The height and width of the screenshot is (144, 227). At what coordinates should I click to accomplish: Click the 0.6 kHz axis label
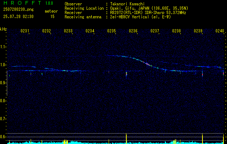[3, 137]
